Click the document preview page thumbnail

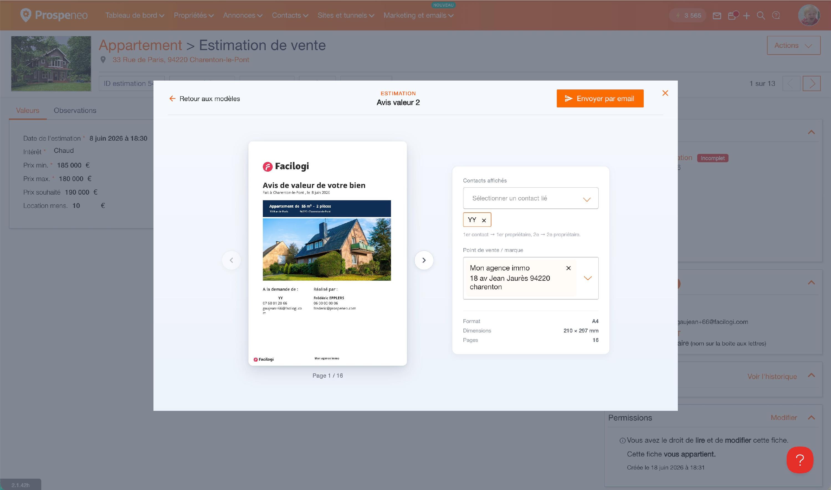pyautogui.click(x=327, y=253)
